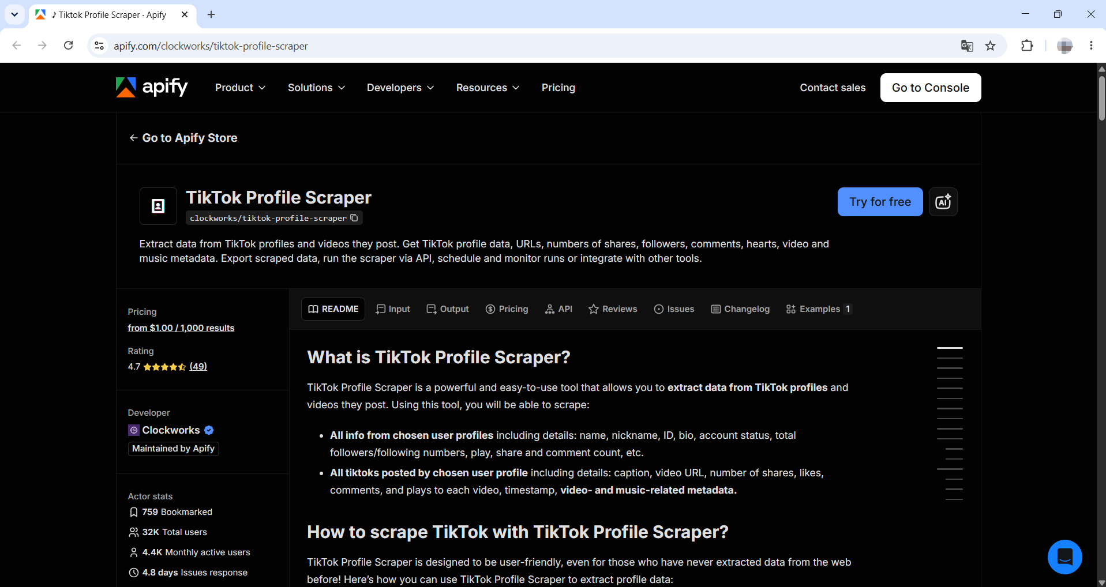The image size is (1106, 587).
Task: Reload the current page
Action: 68,46
